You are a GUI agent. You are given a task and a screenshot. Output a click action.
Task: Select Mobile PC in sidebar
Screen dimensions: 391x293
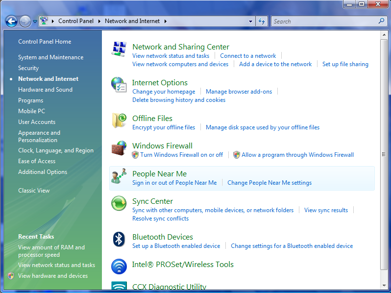(31, 111)
